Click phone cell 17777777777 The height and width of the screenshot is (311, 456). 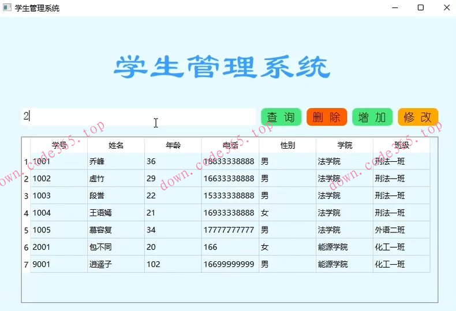230,230
